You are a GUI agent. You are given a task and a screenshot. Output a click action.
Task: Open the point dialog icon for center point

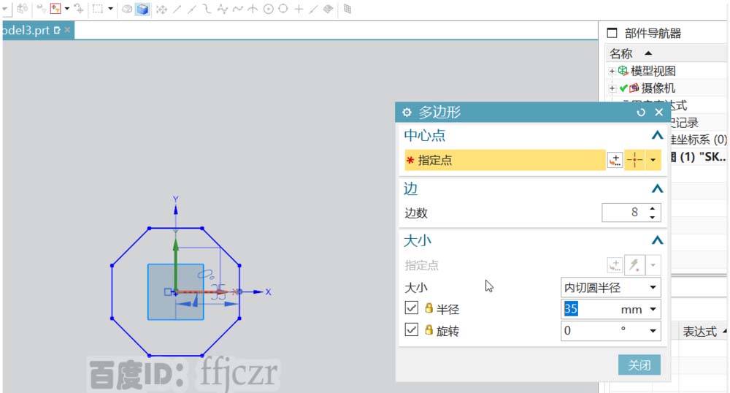[x=615, y=160]
